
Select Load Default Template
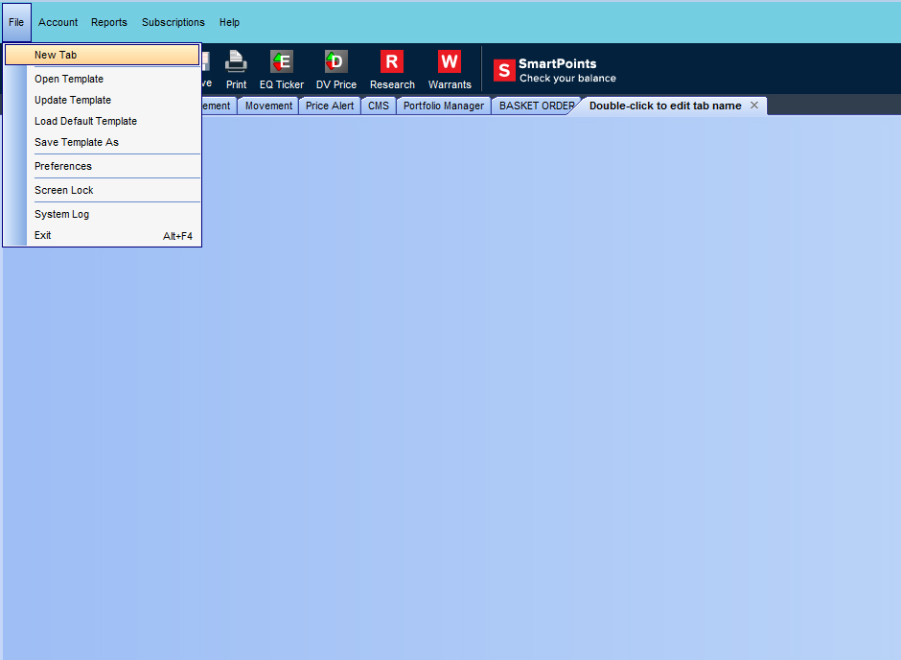(85, 121)
